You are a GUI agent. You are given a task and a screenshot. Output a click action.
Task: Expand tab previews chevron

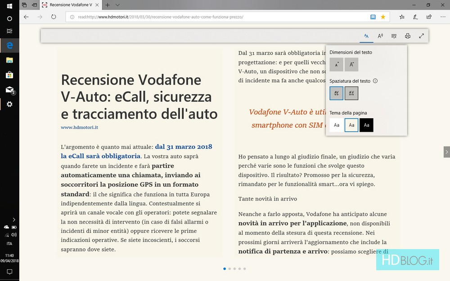117,5
